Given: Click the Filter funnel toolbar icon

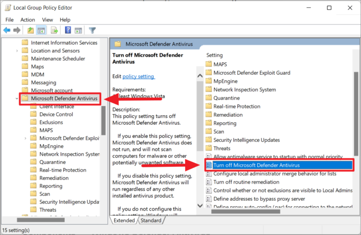Looking at the screenshot, I should 92,30.
